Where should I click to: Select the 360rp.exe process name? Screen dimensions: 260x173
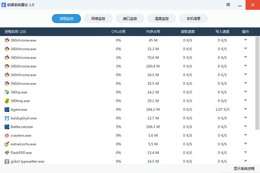tap(19, 92)
